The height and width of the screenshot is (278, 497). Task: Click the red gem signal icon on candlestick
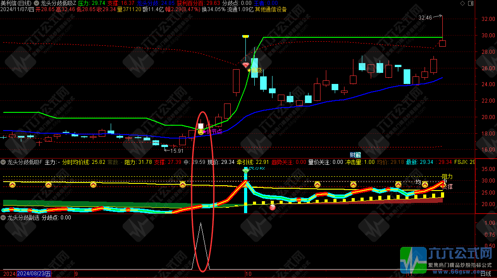pyautogui.click(x=246, y=65)
